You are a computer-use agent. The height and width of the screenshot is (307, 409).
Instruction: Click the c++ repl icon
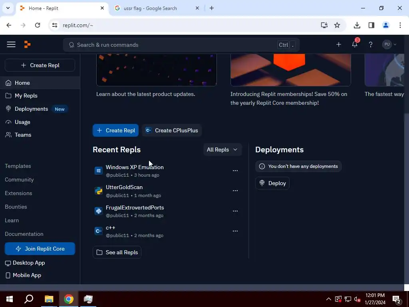click(x=99, y=231)
